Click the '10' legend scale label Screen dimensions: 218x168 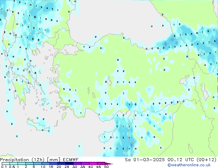click(43, 167)
